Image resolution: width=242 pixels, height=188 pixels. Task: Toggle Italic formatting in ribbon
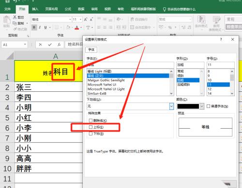pyautogui.click(x=40, y=27)
